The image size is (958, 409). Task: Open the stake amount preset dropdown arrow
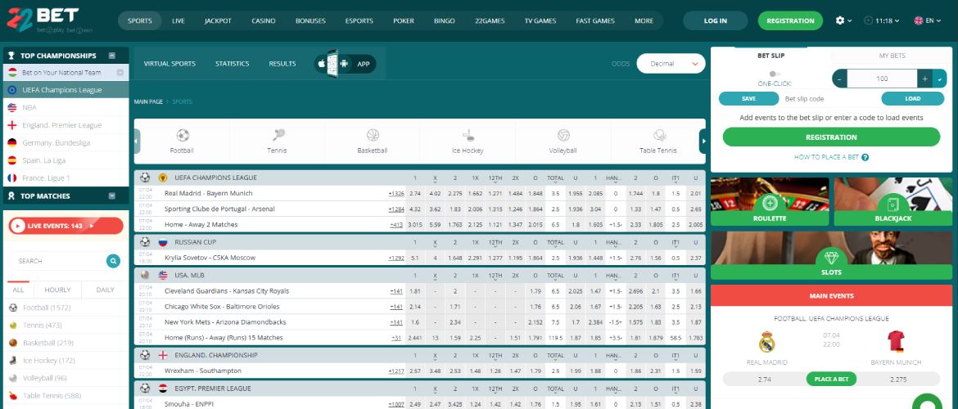pyautogui.click(x=940, y=79)
